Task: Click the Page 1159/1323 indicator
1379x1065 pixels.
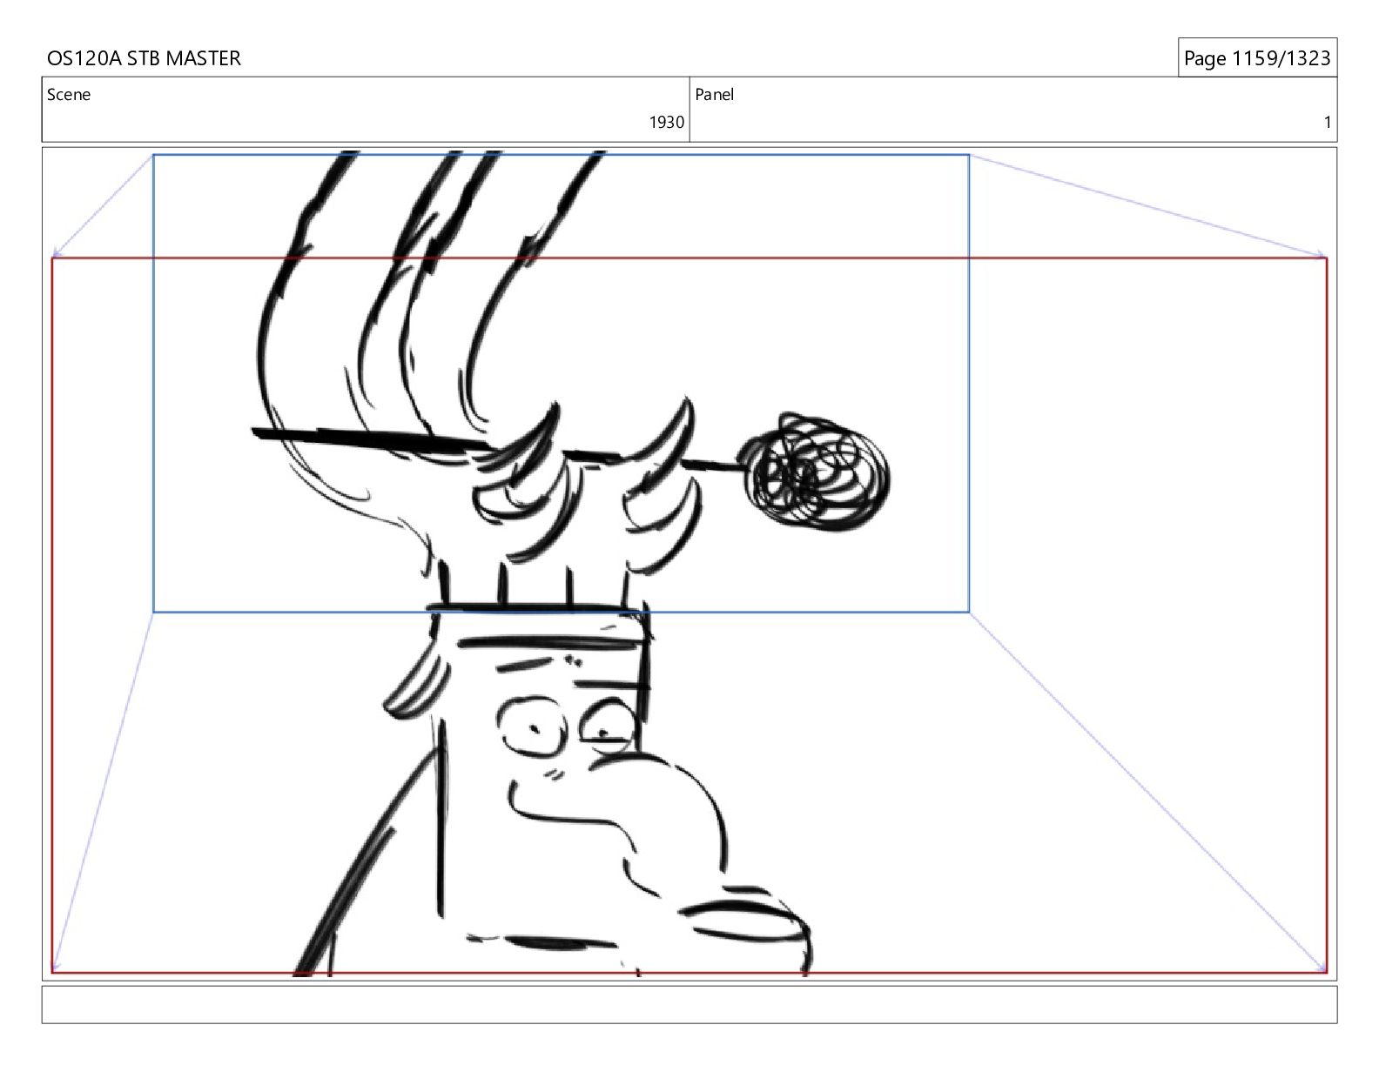Action: (1257, 58)
